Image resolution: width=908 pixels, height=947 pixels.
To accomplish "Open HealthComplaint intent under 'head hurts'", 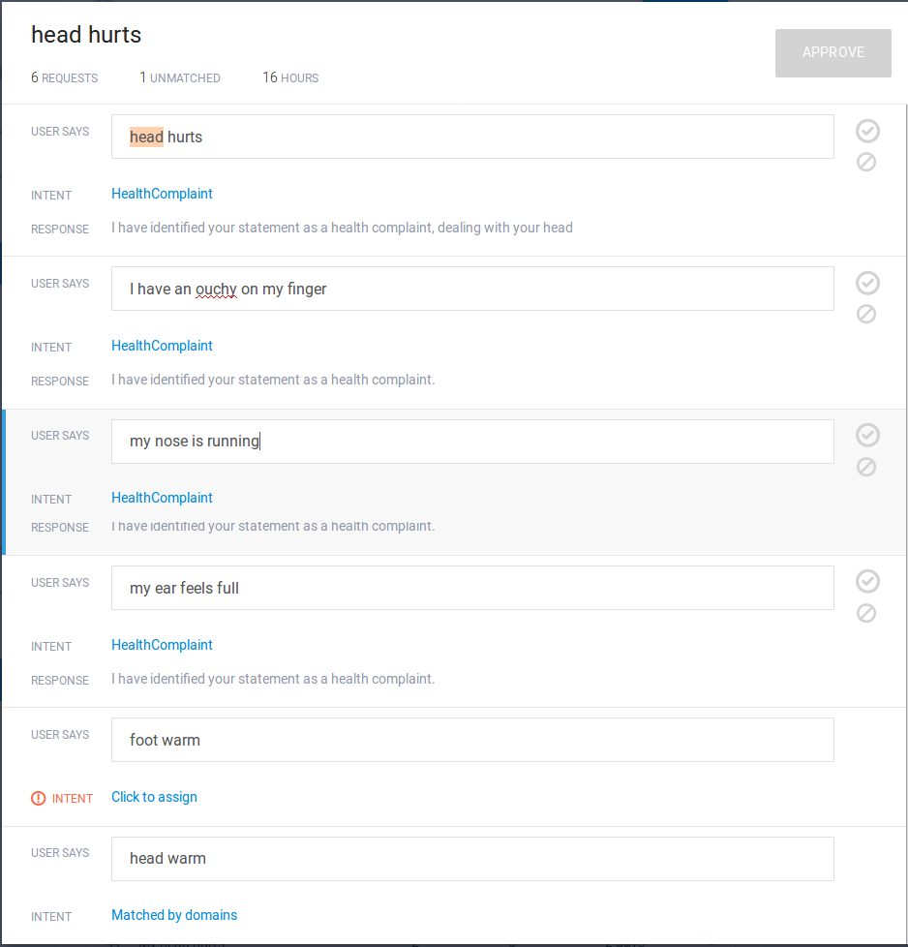I will [162, 194].
